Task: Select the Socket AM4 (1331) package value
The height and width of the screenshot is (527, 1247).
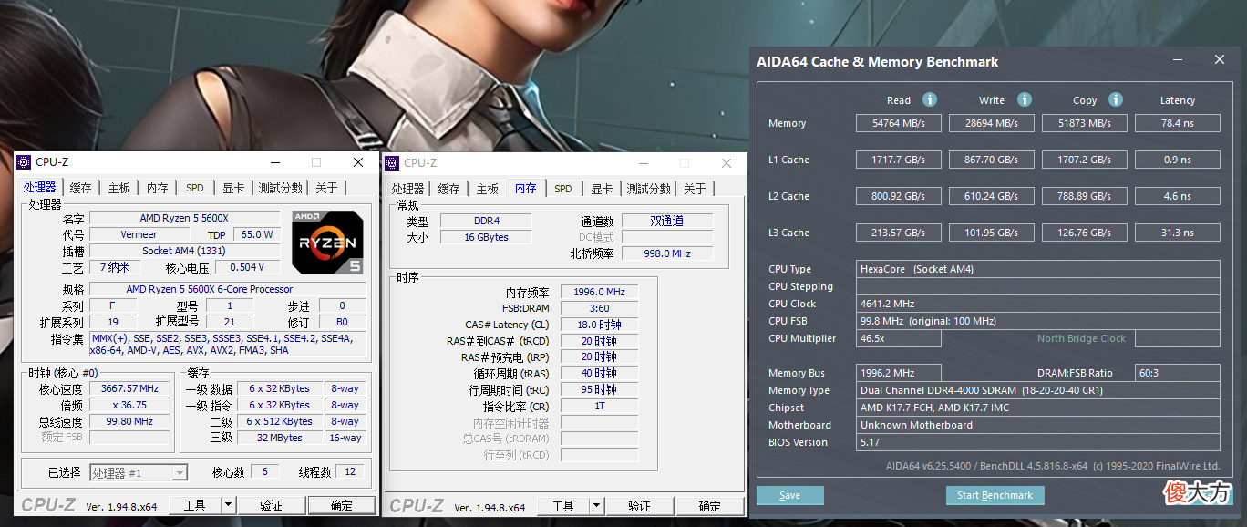Action: tap(184, 251)
